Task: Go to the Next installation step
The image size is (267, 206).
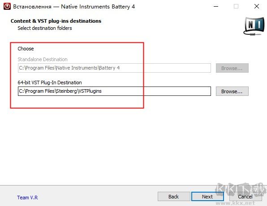Action: (207, 197)
